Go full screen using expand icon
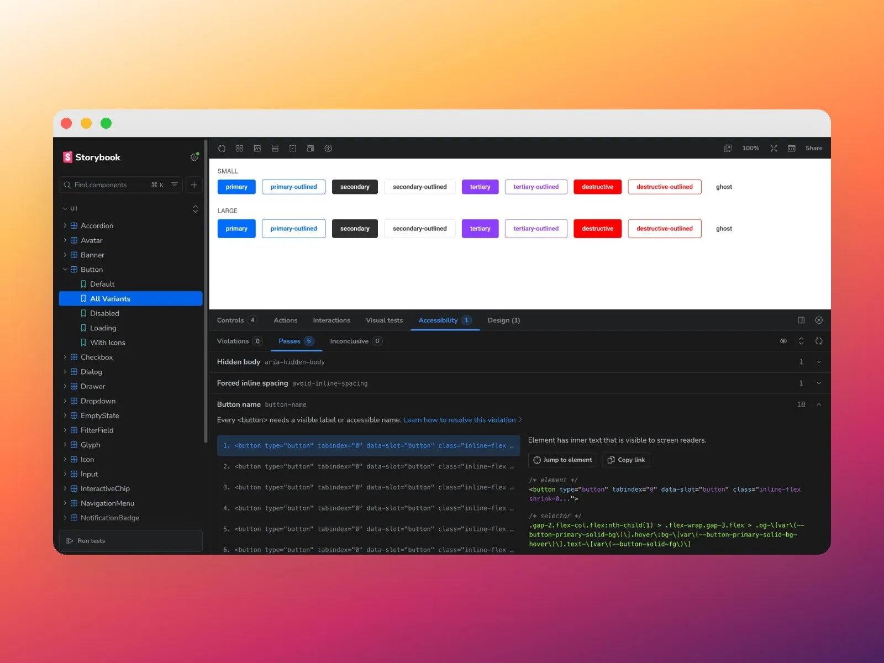 [773, 148]
